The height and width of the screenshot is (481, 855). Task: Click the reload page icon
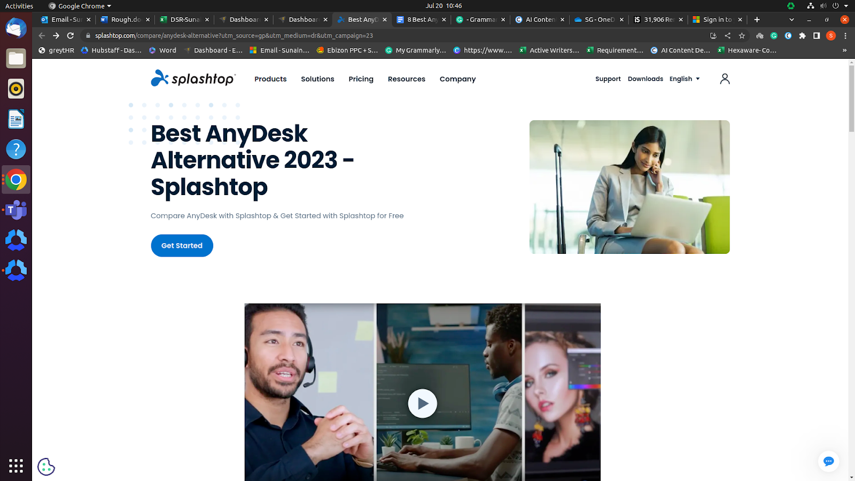click(x=71, y=36)
